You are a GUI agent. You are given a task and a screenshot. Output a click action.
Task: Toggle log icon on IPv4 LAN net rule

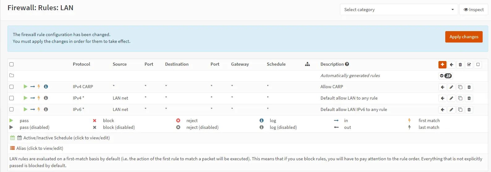(46, 98)
